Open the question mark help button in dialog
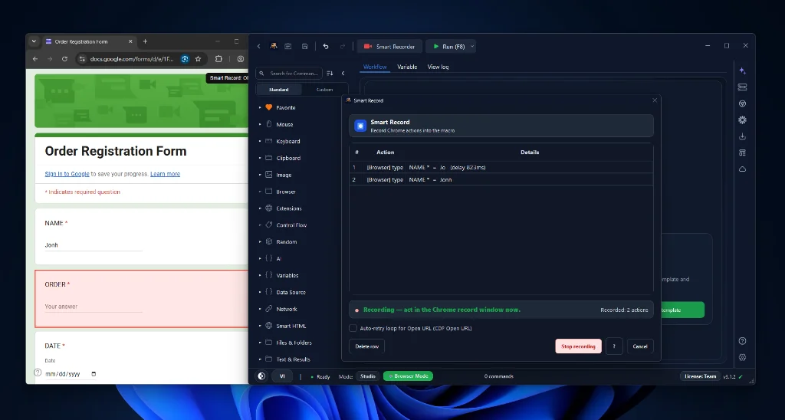This screenshot has height=420, width=785. click(x=614, y=346)
